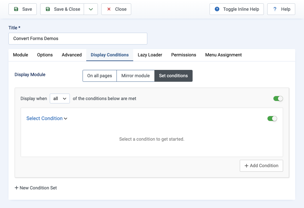Toggle the Select Condition row switch
304x208 pixels.
272,118
